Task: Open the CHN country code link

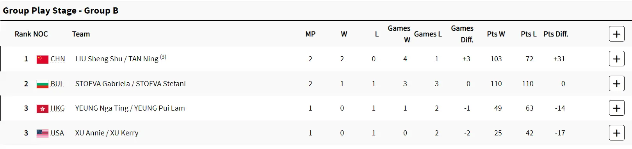Action: [58, 59]
